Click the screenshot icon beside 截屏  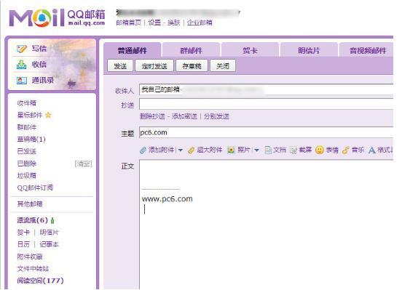click(x=293, y=150)
